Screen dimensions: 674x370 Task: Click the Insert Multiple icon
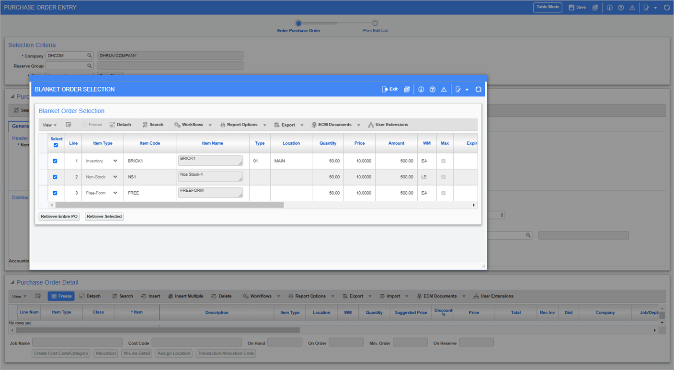pyautogui.click(x=185, y=296)
